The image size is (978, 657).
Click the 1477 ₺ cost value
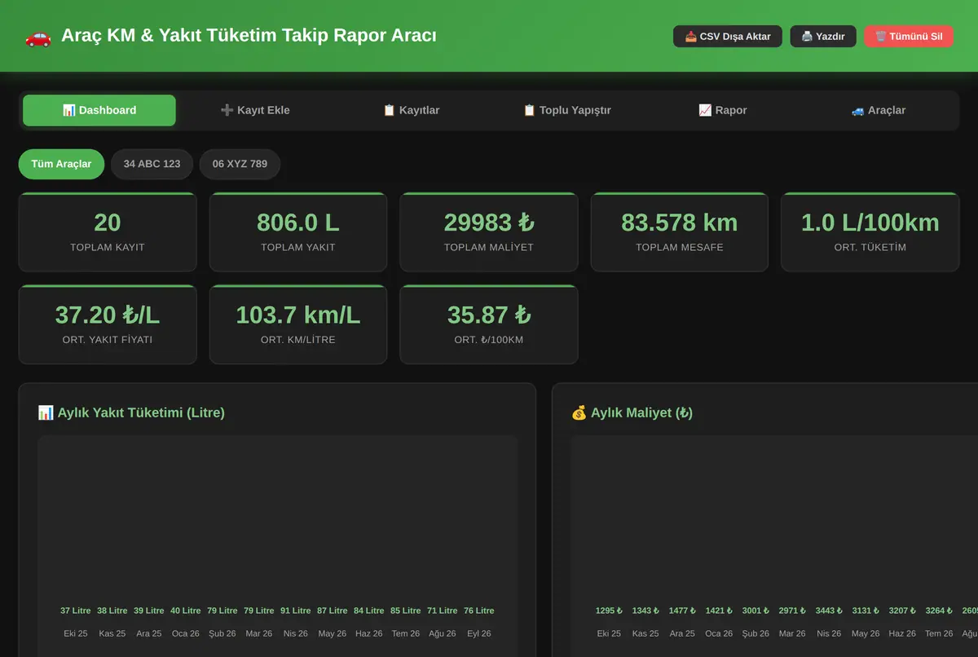pyautogui.click(x=682, y=611)
